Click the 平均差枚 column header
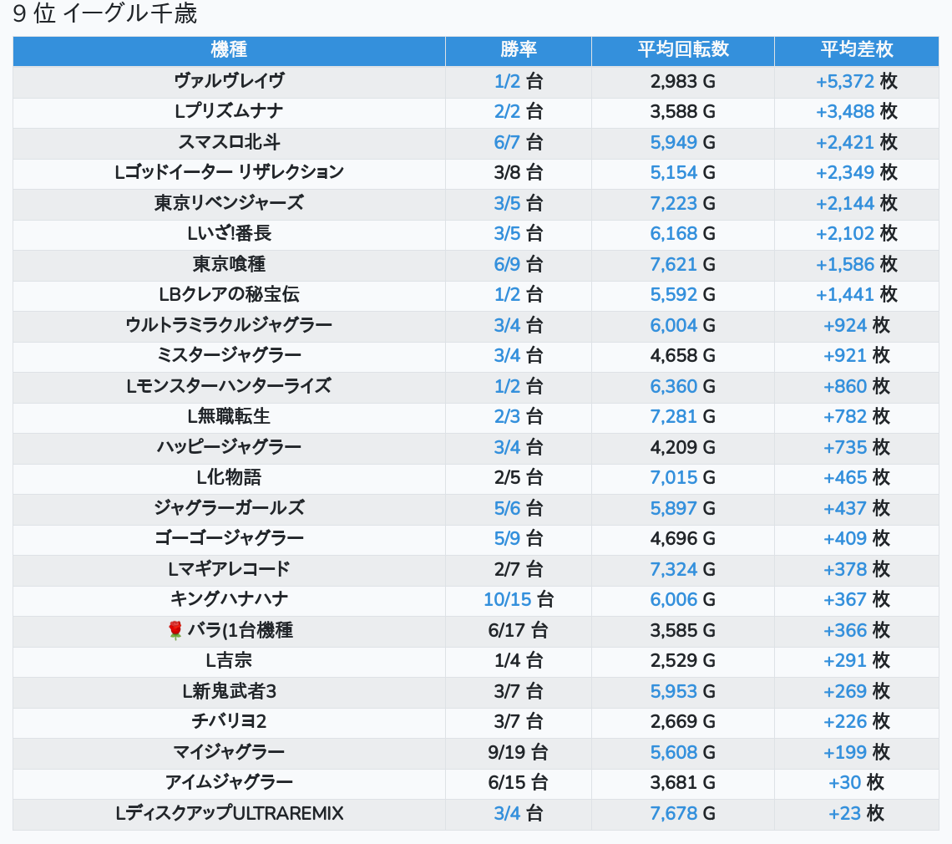Screen dimensions: 952x844 pos(856,50)
